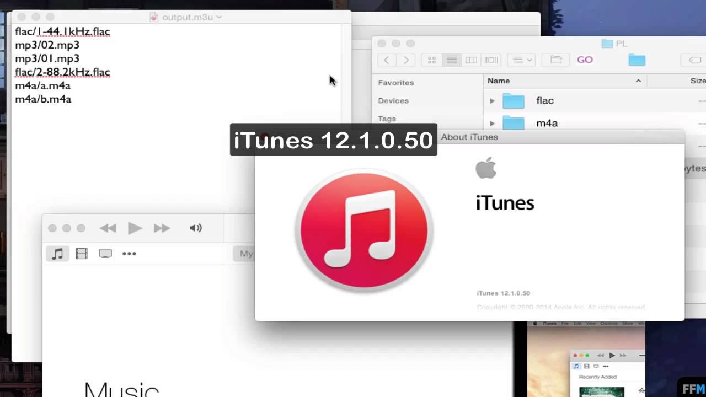Select the m4a folder icon in Finder
This screenshot has height=397, width=706.
pos(513,123)
